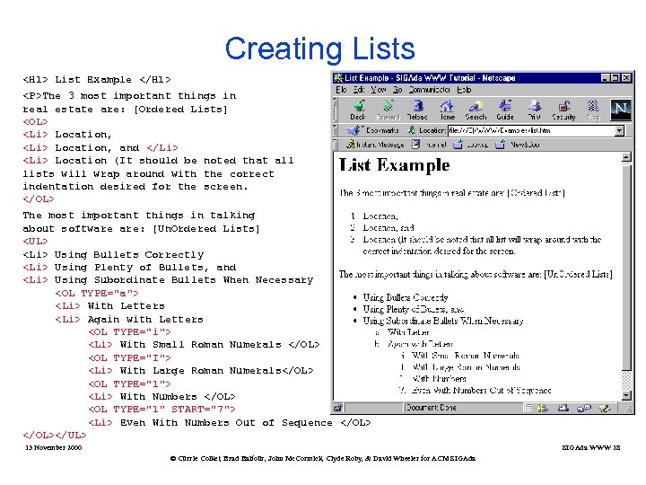This screenshot has width=646, height=485.
Task: Open the Lookup personal toolbar item
Action: pyautogui.click(x=471, y=145)
